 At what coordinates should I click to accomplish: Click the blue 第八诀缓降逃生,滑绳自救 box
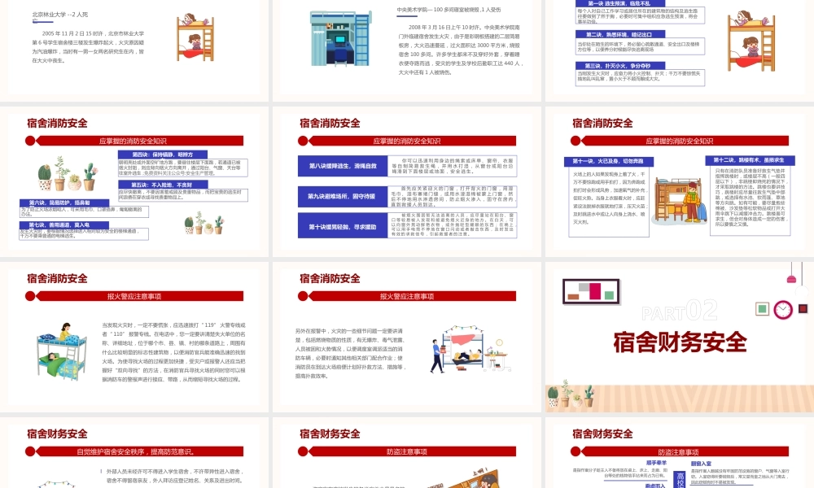coord(343,166)
